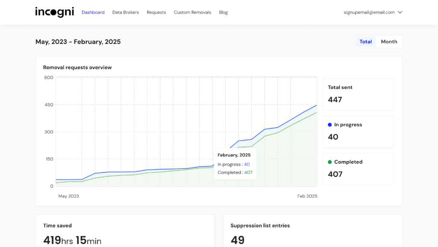Select the Completed 407 card
The image size is (438, 247).
[358, 169]
